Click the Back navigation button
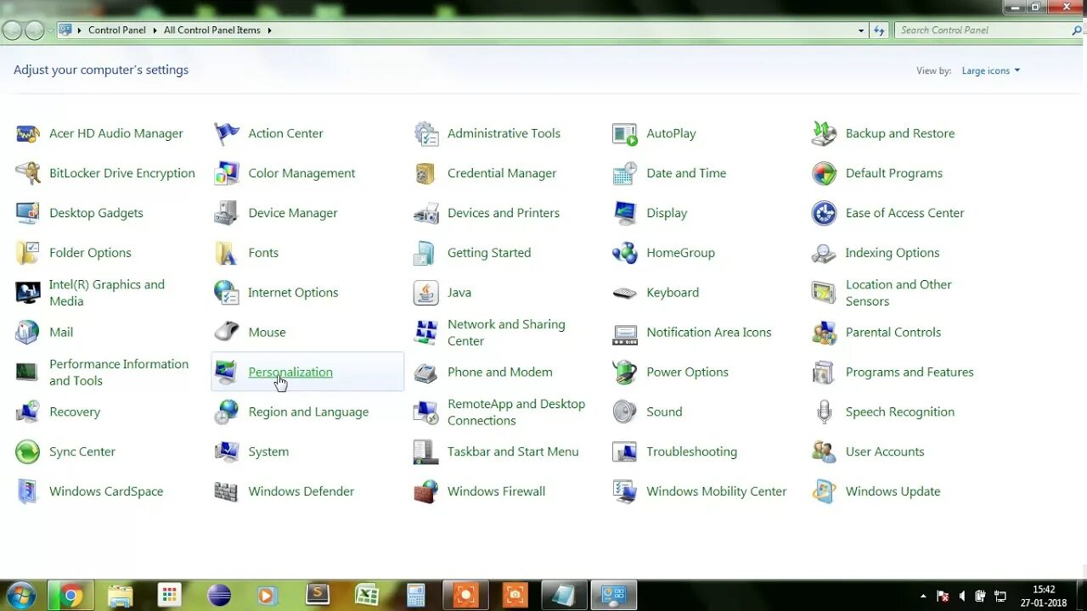The height and width of the screenshot is (611, 1087). point(12,31)
